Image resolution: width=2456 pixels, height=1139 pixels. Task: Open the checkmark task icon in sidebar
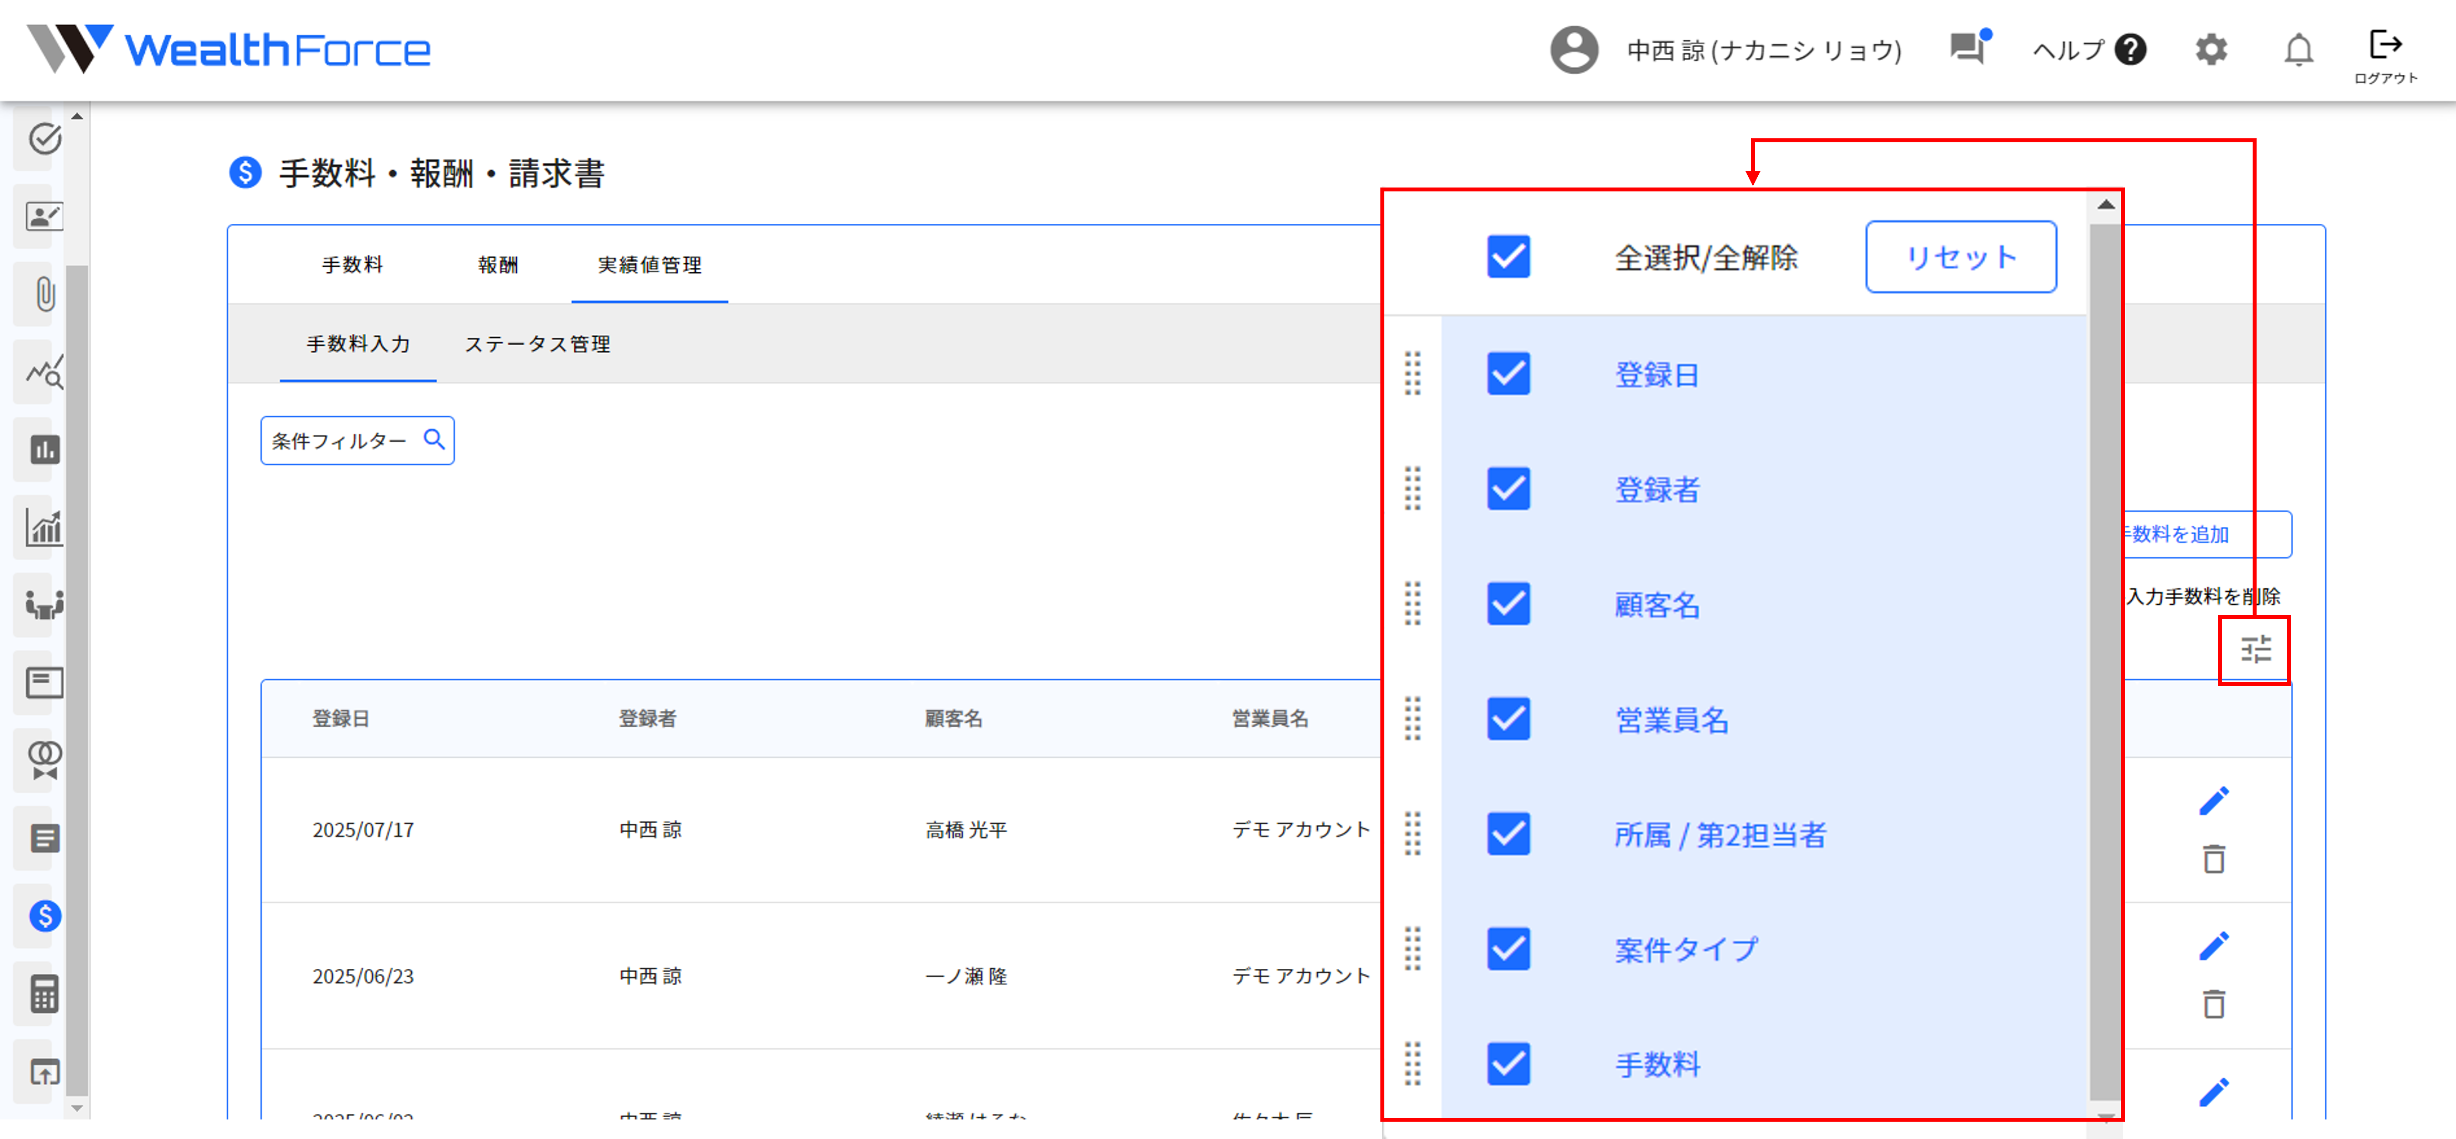[44, 139]
